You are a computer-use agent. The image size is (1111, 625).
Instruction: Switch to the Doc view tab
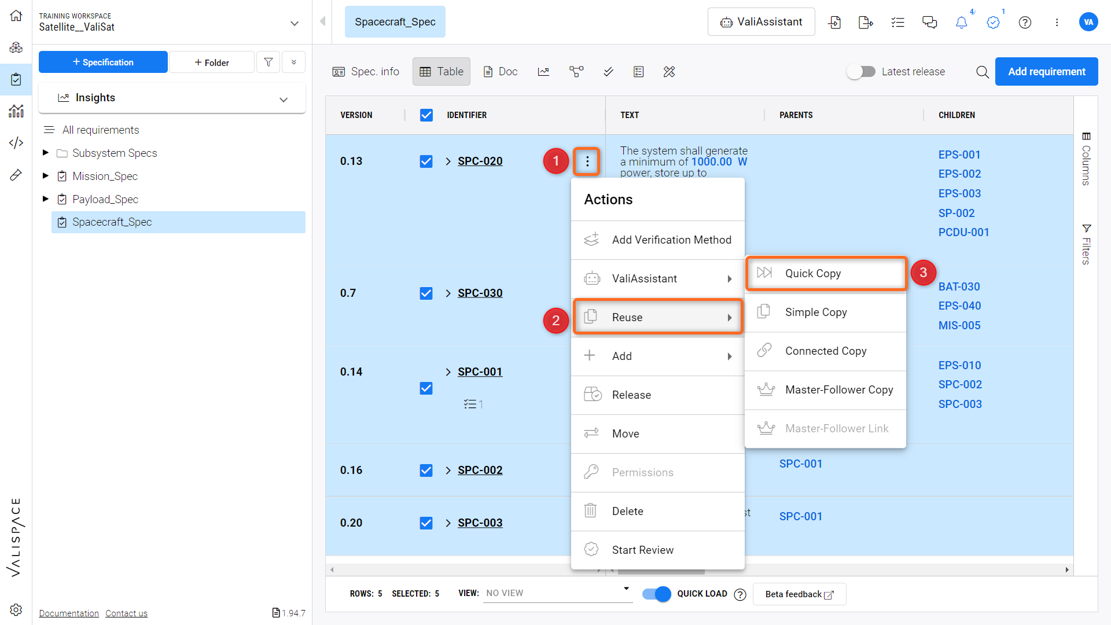(x=501, y=72)
